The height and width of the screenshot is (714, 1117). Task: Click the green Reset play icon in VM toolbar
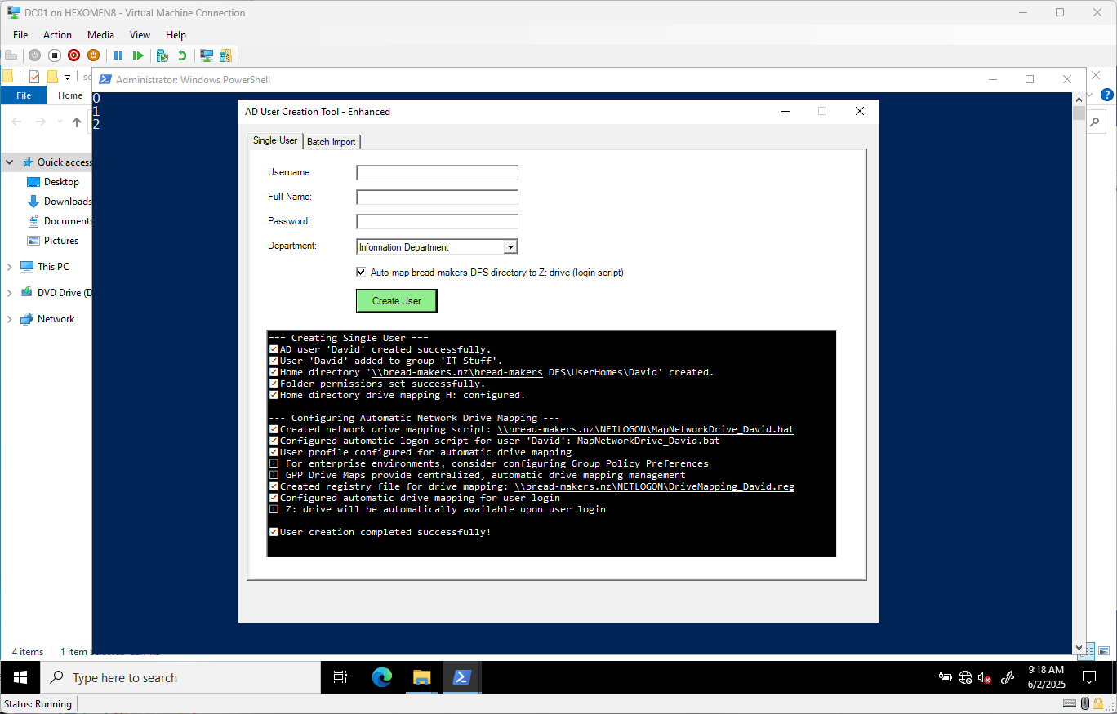[x=138, y=55]
